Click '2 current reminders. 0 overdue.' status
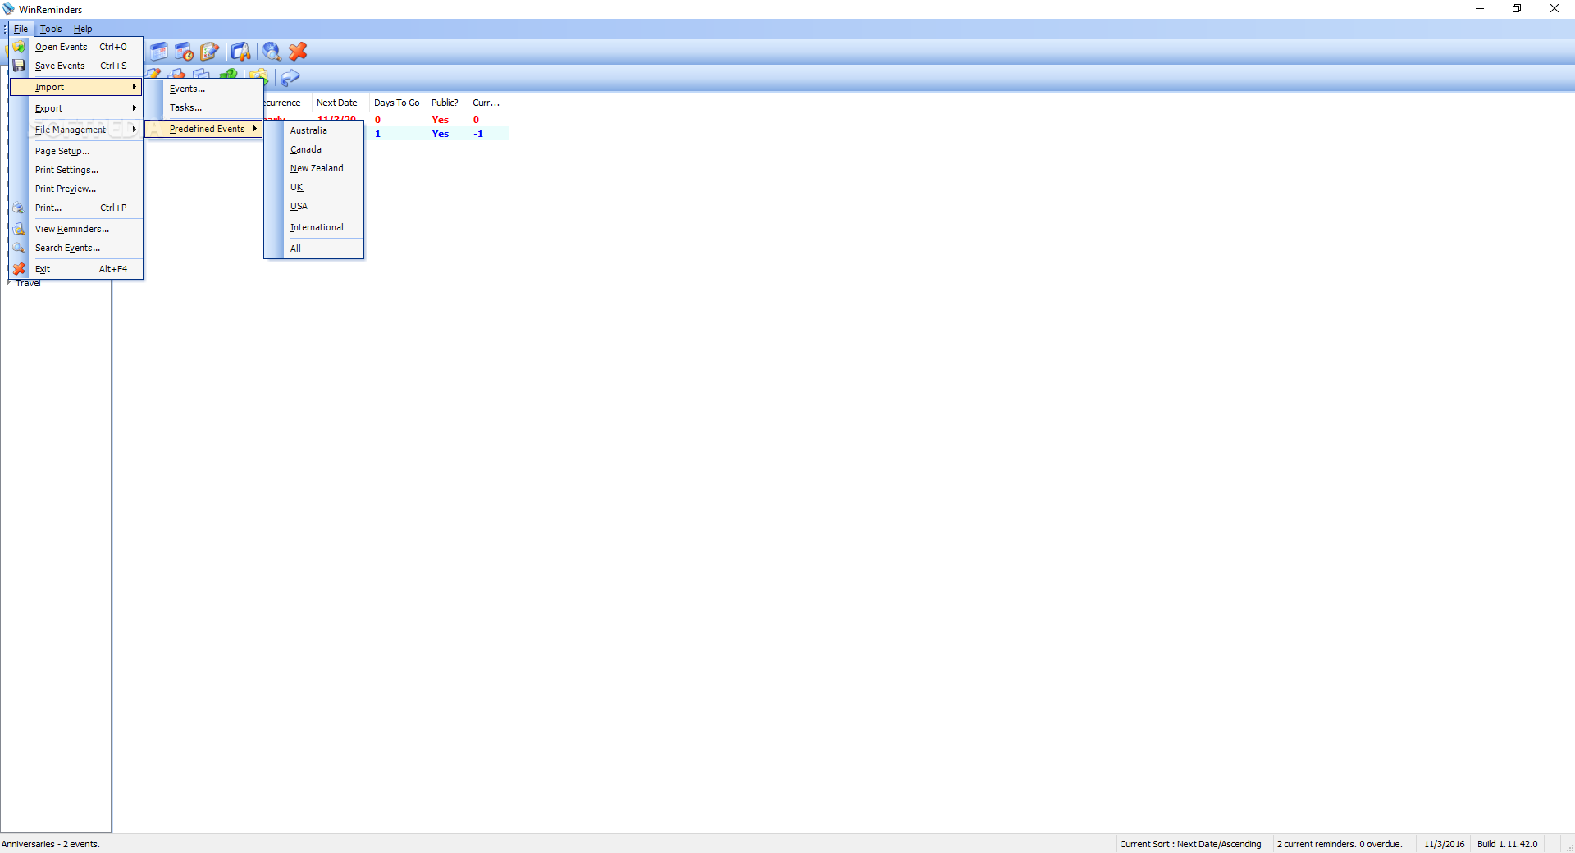 (x=1340, y=844)
